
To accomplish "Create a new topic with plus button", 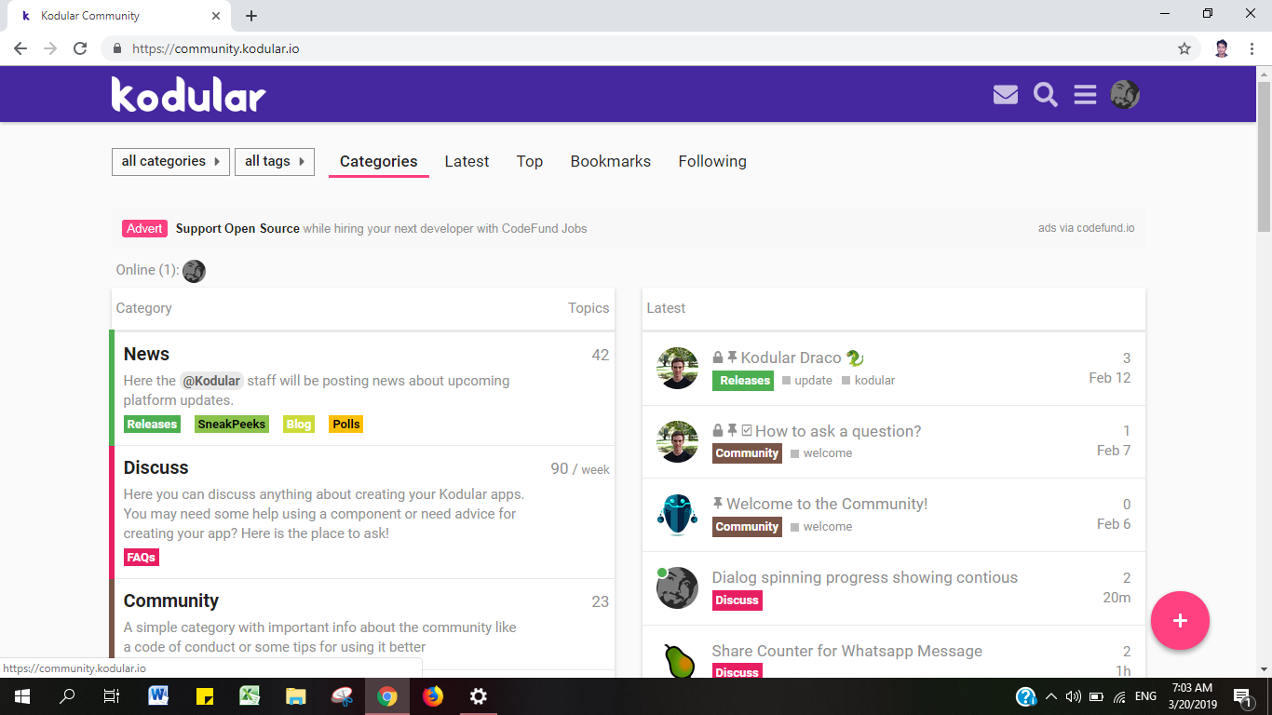I will pyautogui.click(x=1180, y=620).
